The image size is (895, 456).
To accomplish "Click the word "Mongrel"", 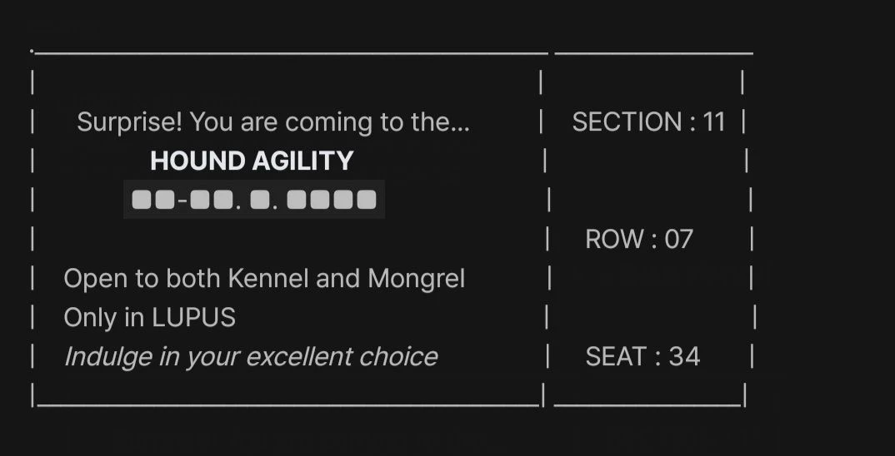I will click(416, 279).
